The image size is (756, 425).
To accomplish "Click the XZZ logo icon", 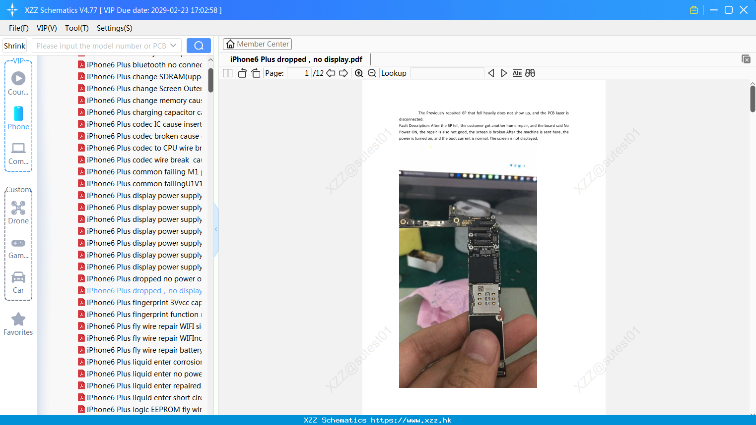I will [12, 10].
